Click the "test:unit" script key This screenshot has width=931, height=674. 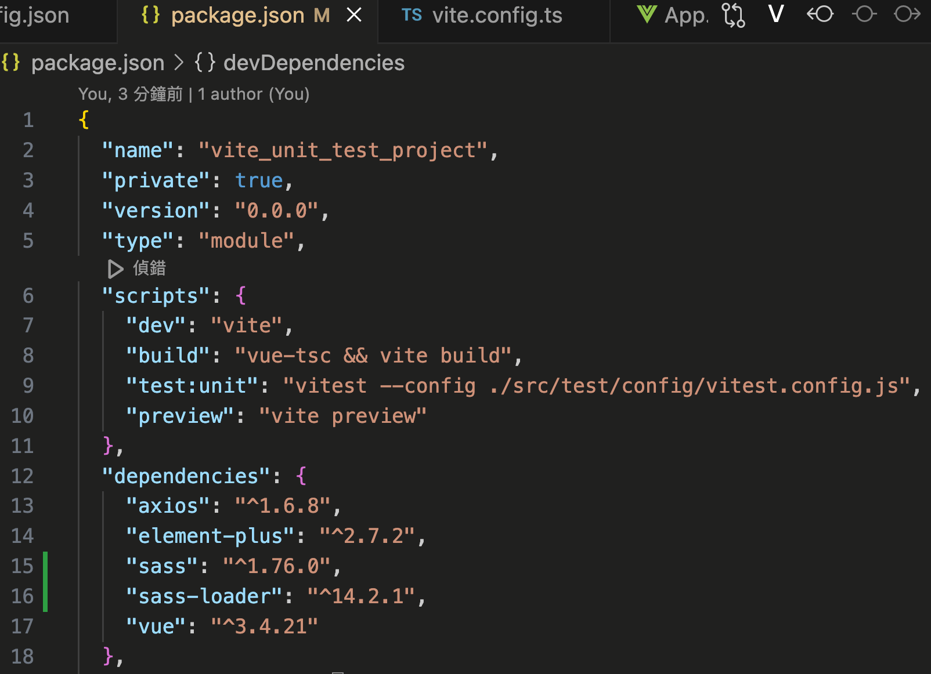point(192,386)
